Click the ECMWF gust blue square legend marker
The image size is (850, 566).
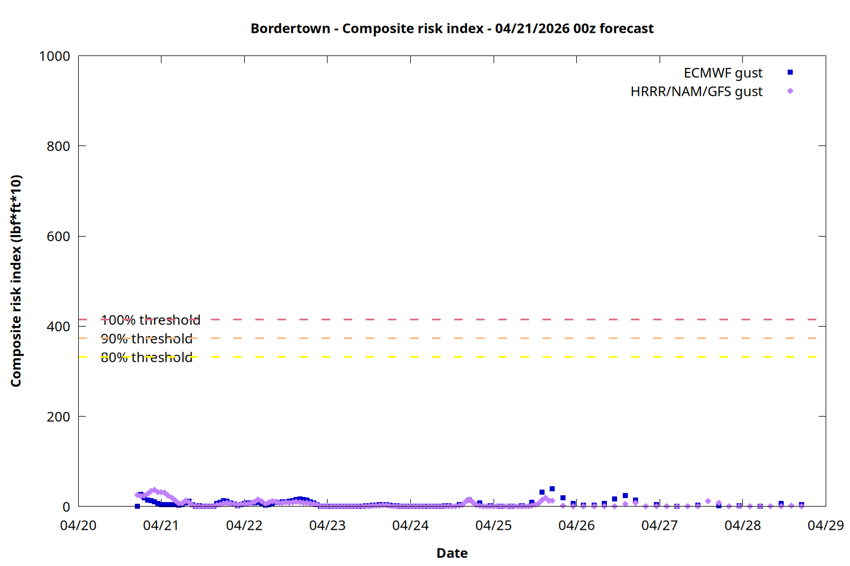click(x=790, y=72)
